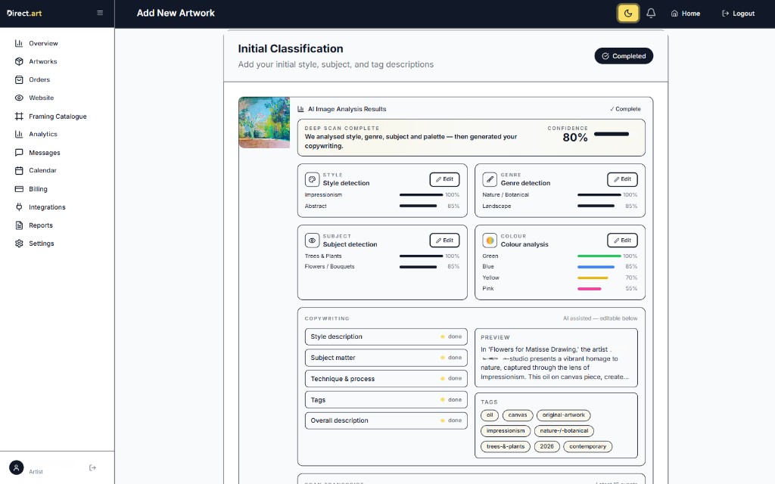Edit the Style detection results
Screen dimensions: 775x484
click(x=444, y=179)
